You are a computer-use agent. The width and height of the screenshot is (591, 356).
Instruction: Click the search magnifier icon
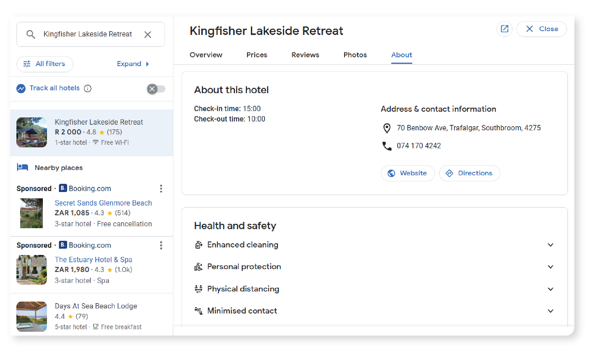pos(31,34)
